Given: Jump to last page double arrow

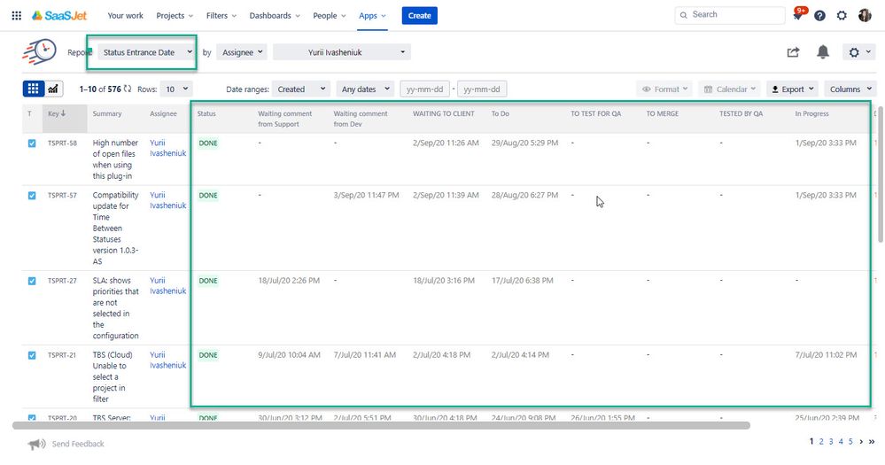Looking at the screenshot, I should [x=872, y=441].
